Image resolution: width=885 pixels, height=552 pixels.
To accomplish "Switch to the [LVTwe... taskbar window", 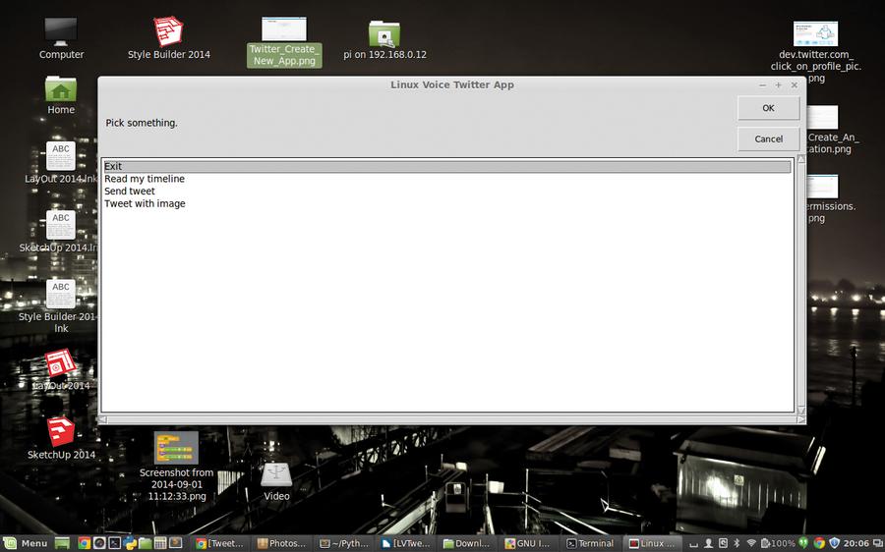I will tap(405, 543).
